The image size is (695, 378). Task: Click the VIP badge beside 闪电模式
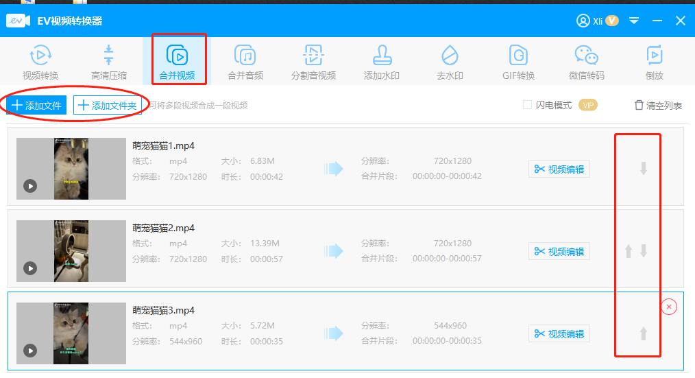pyautogui.click(x=588, y=105)
